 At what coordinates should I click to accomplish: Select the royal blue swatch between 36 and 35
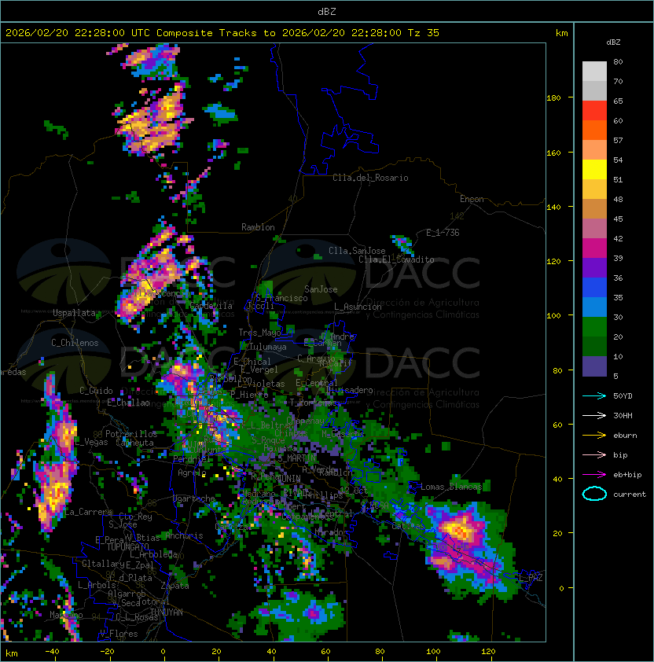594,288
